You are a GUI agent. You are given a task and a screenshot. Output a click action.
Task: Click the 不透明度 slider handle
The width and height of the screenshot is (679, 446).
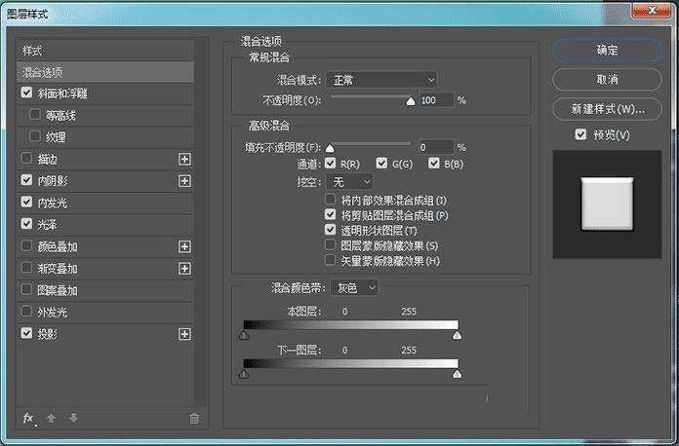point(411,101)
